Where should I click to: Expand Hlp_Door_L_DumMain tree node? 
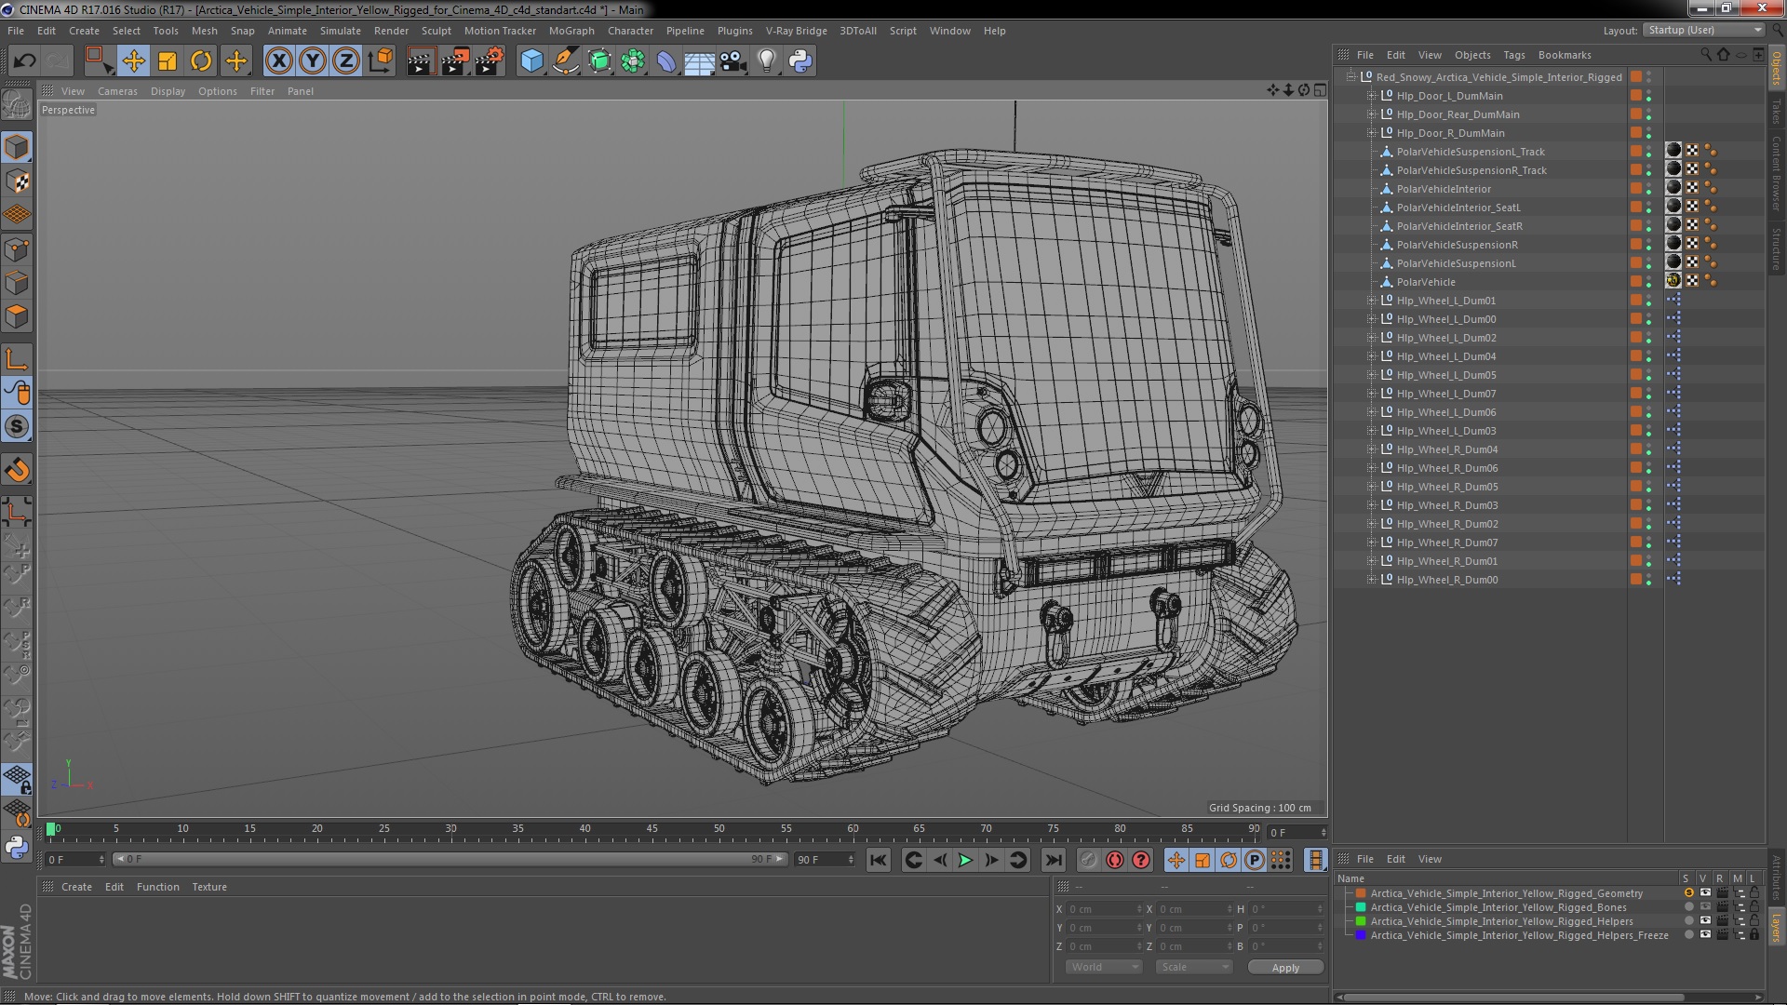click(x=1371, y=96)
